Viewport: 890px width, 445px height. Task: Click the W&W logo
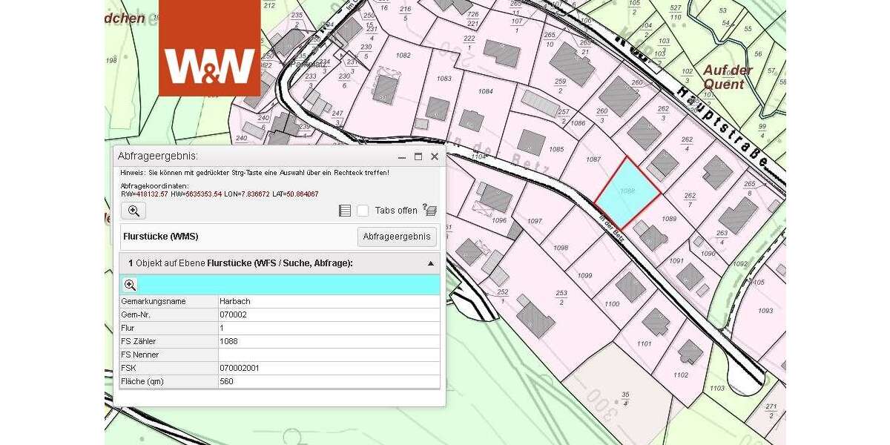pos(210,48)
